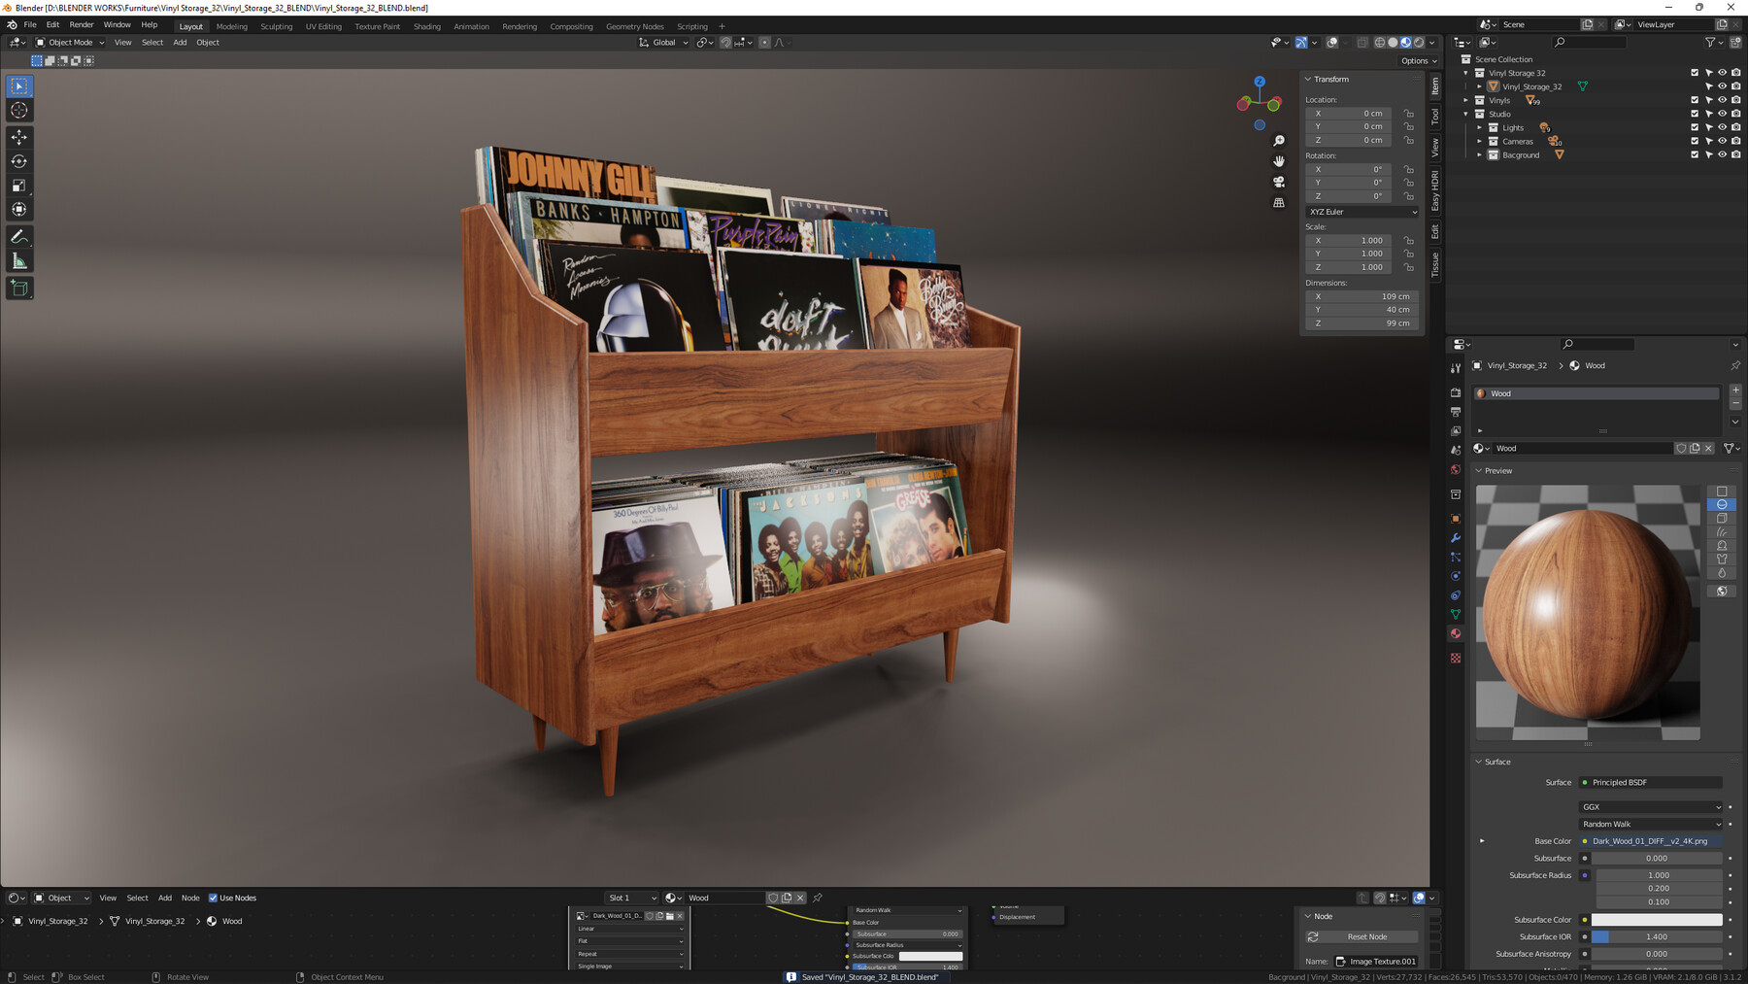
Task: Open the Object Mode dropdown
Action: click(x=70, y=42)
